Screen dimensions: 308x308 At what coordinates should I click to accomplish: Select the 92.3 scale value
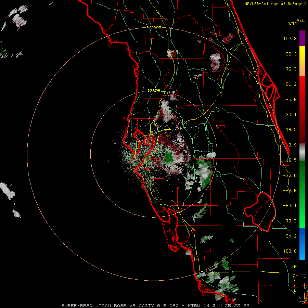(291, 54)
